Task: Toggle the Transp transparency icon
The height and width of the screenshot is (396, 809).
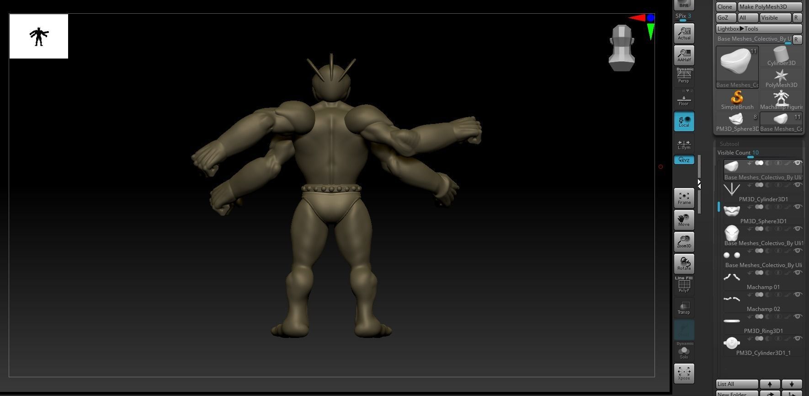Action: click(684, 307)
